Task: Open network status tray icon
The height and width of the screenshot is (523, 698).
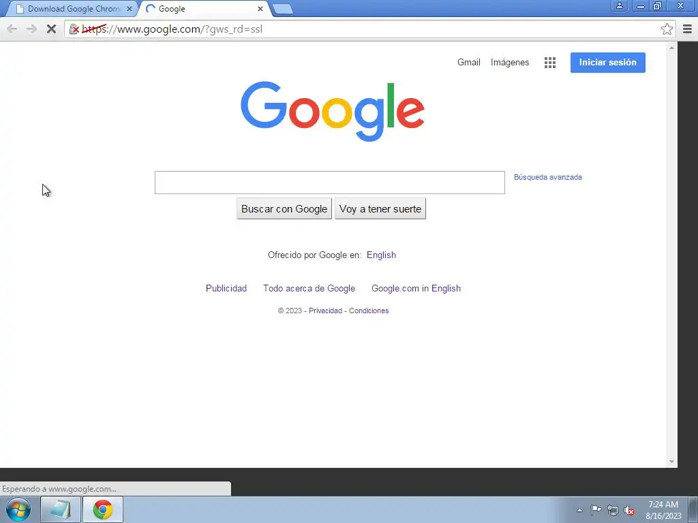Action: tap(613, 511)
